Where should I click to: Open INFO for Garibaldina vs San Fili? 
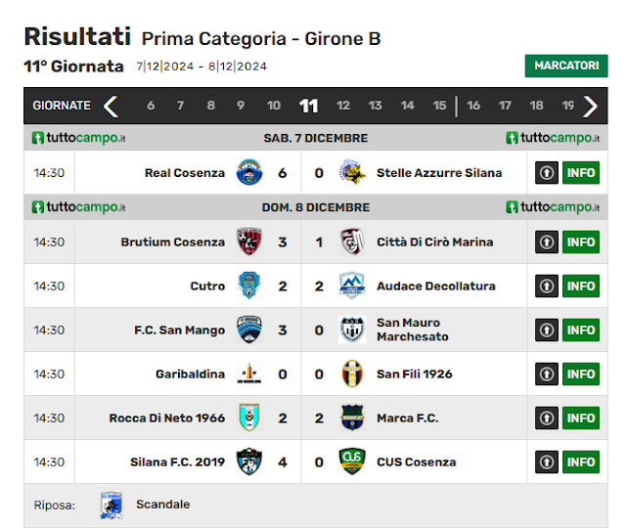[x=581, y=374]
